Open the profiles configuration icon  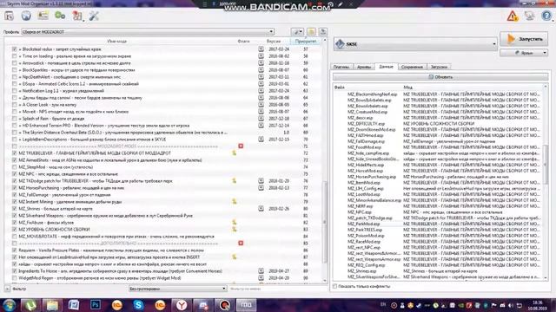pos(43,16)
